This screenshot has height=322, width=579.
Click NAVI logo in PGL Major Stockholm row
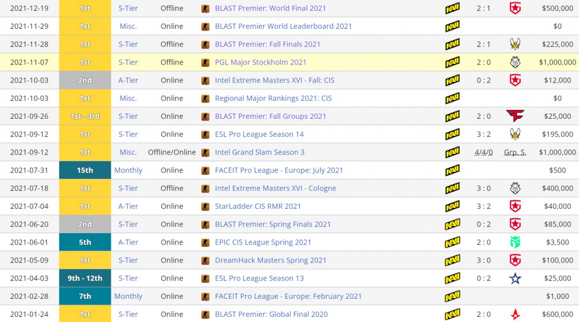(x=452, y=62)
